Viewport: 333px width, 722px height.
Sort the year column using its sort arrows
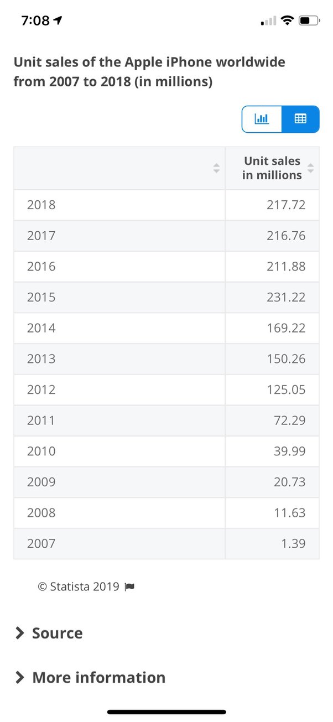[216, 167]
